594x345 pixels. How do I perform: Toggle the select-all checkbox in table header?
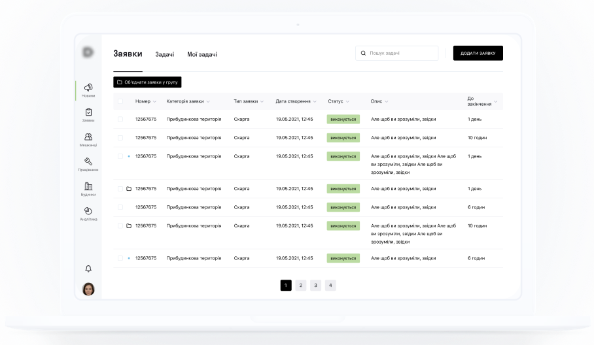click(x=120, y=101)
